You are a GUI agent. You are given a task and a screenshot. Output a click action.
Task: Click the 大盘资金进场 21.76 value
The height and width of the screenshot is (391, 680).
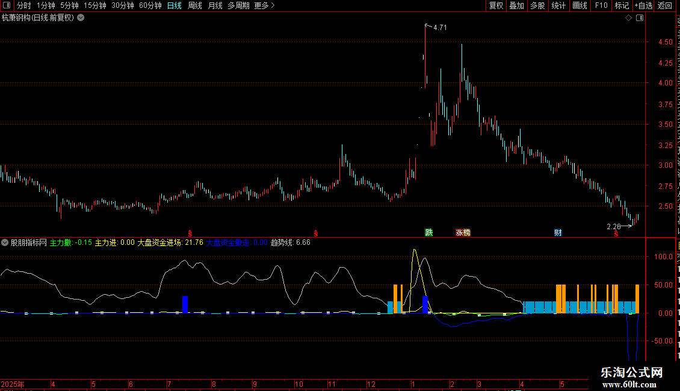[170, 243]
